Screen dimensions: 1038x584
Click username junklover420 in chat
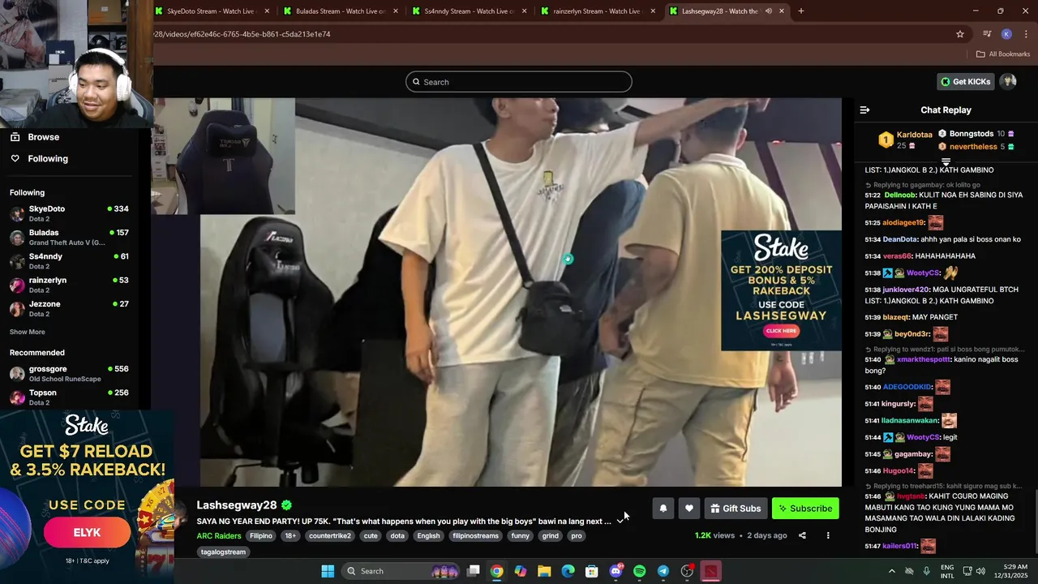(907, 290)
